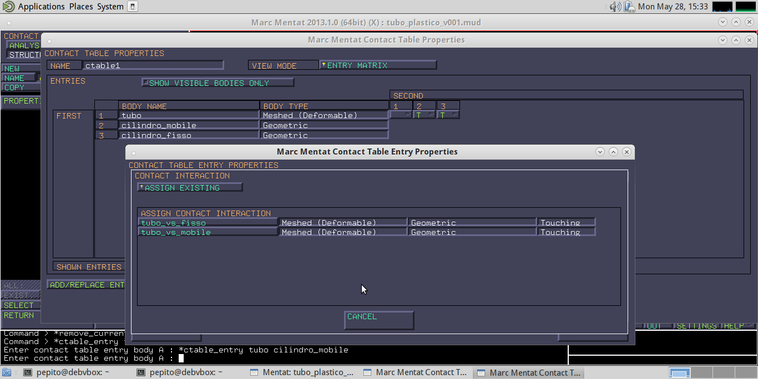Click the clock showing Mon May 28, 15:33

pos(673,7)
